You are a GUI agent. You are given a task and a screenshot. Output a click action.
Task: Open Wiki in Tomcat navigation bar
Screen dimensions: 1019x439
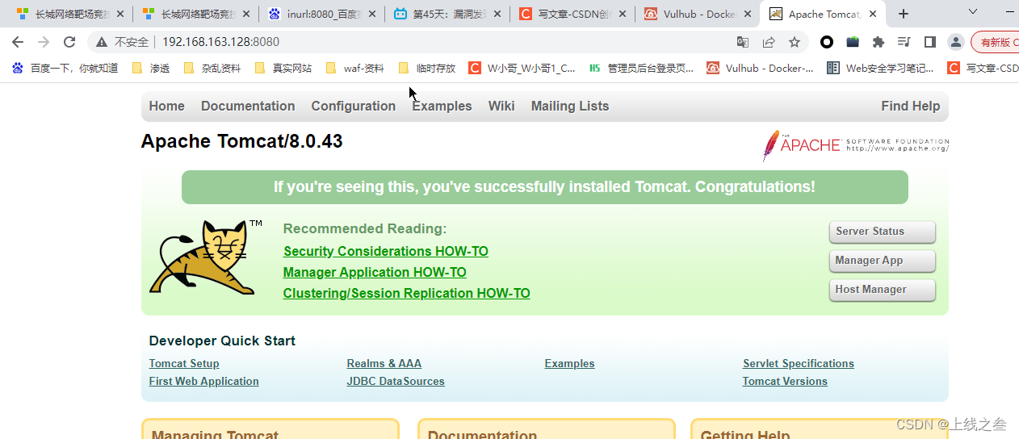coord(501,106)
